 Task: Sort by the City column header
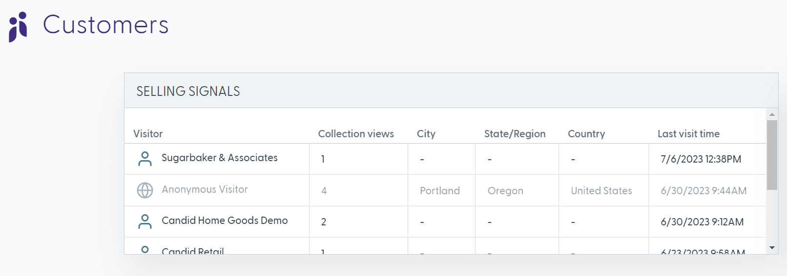[x=426, y=134]
